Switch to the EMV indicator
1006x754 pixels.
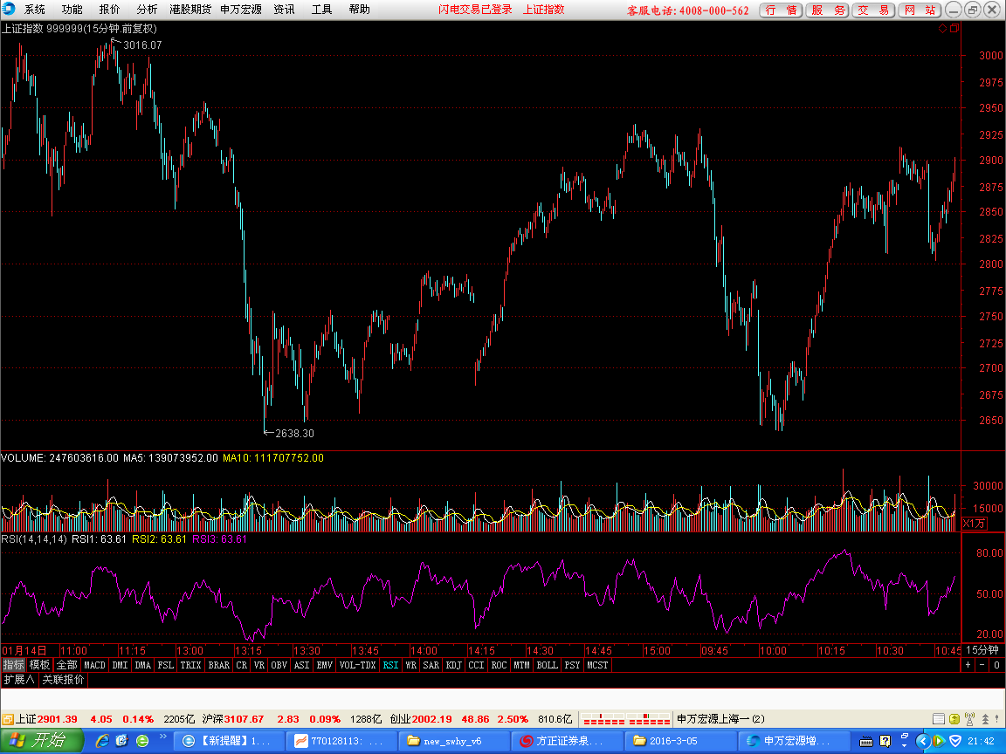(325, 665)
